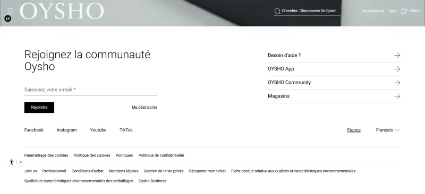Click the OYSHO logo
Image resolution: width=425 pixels, height=194 pixels.
[62, 11]
